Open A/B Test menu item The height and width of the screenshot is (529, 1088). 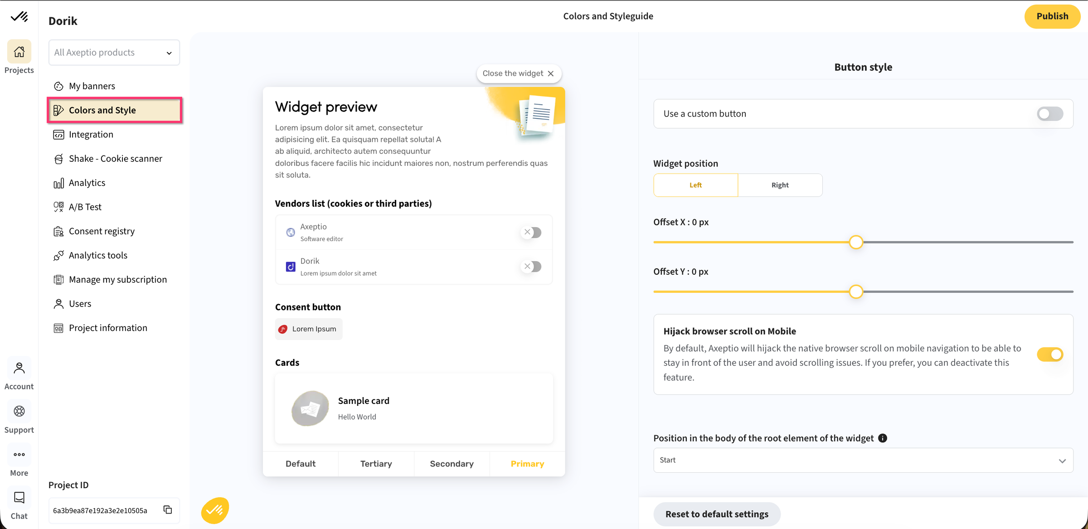114,207
